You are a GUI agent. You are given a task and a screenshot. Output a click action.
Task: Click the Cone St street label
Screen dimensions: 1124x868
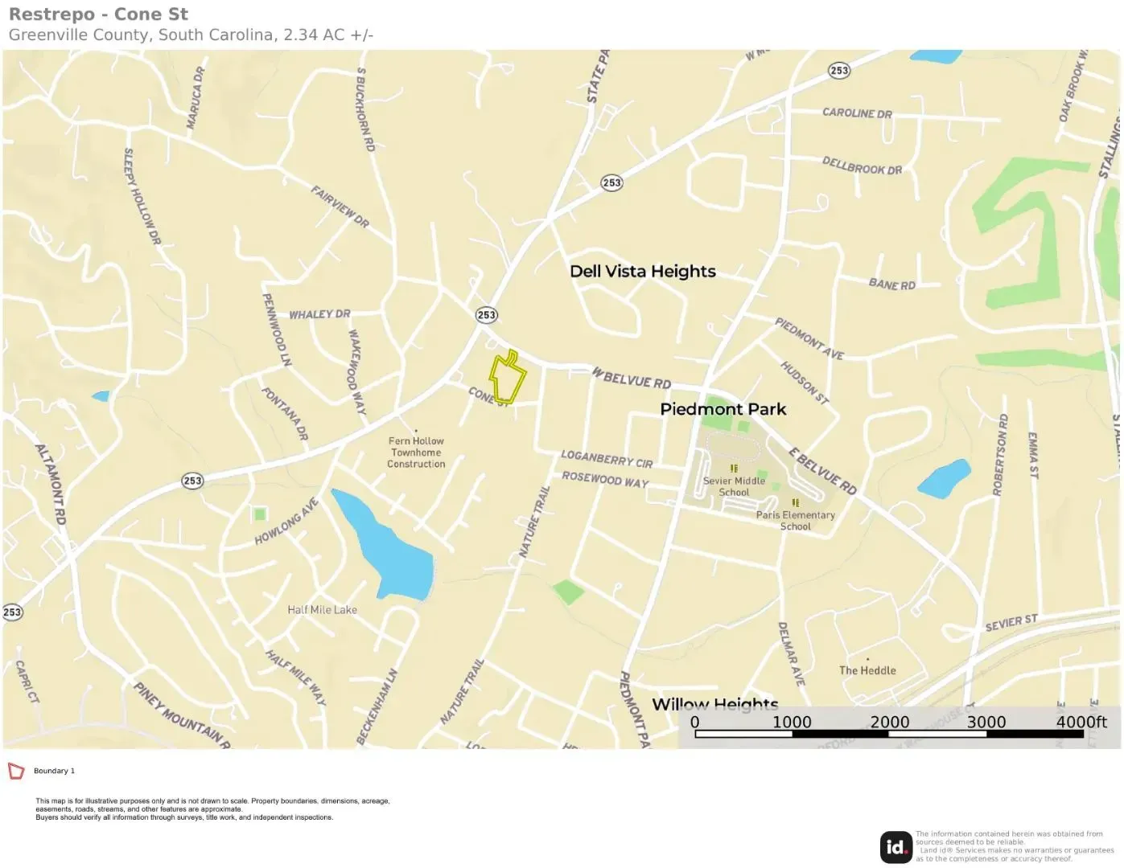click(x=488, y=397)
